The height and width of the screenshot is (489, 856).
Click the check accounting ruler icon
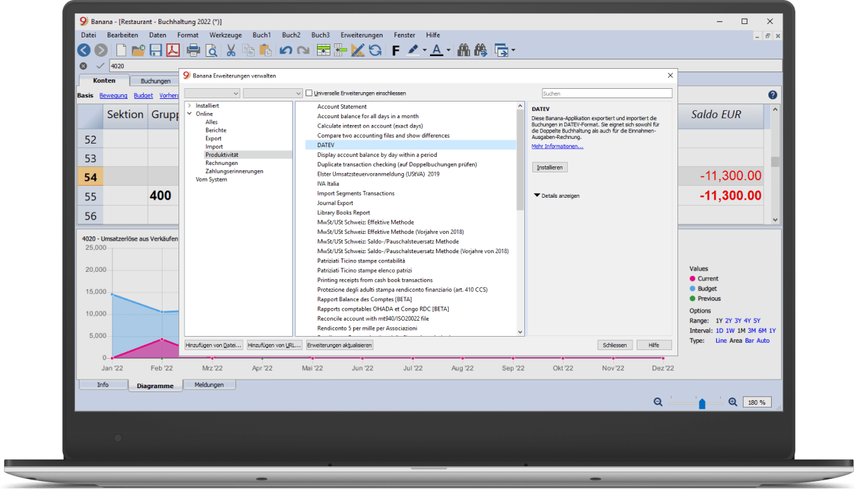coord(358,50)
